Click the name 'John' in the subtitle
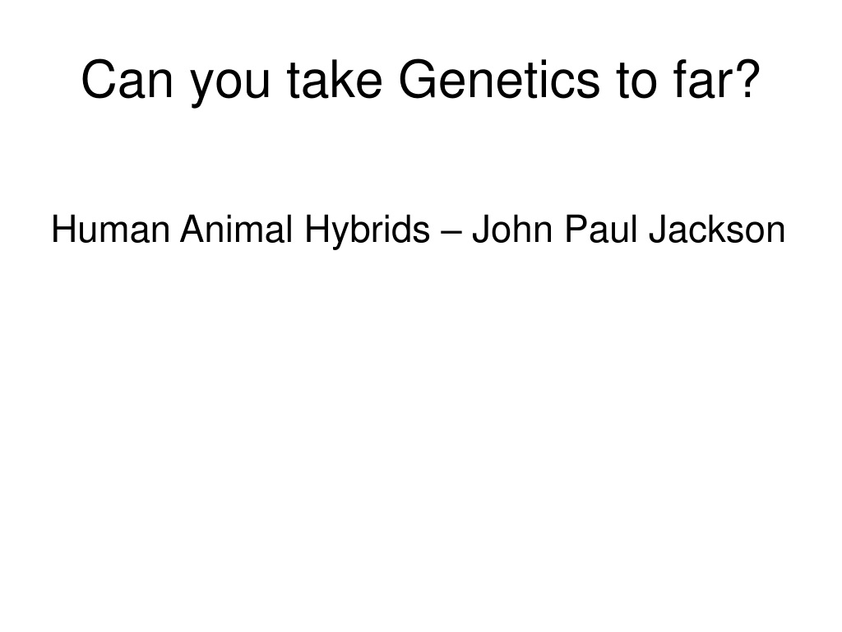The width and height of the screenshot is (842, 632). [x=512, y=229]
